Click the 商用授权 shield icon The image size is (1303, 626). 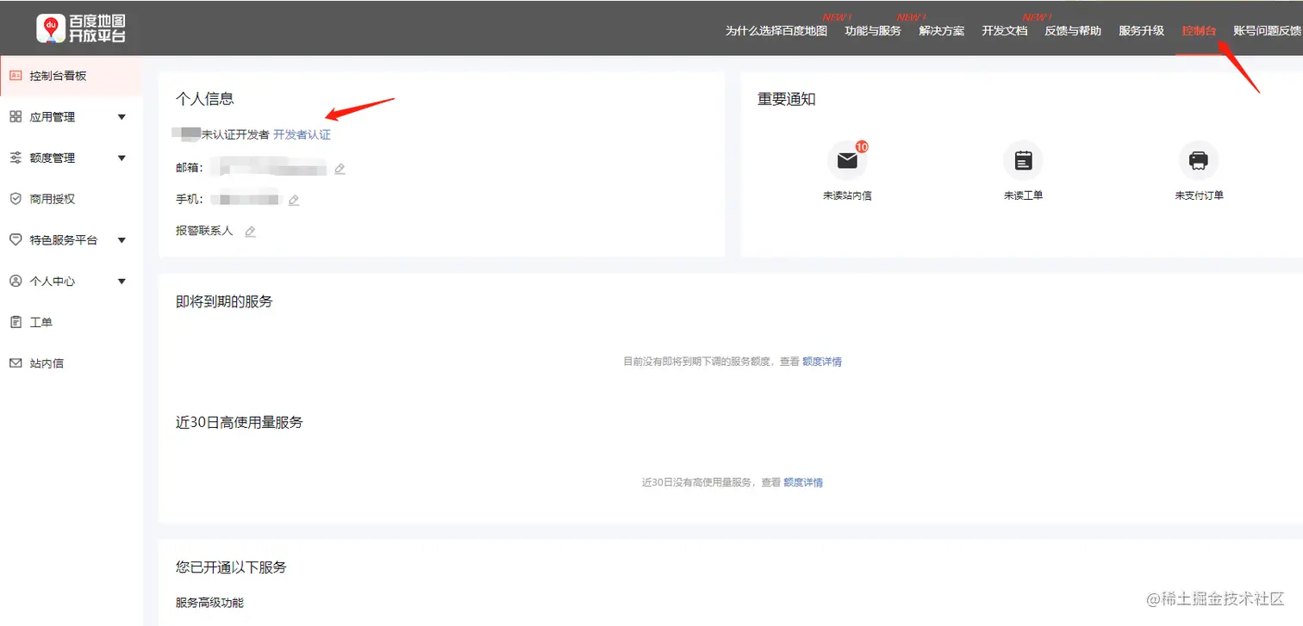click(16, 199)
